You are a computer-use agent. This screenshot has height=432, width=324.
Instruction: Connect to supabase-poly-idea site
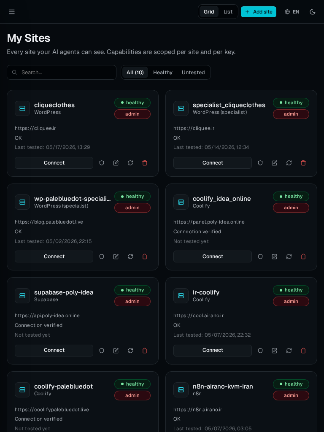(x=54, y=351)
